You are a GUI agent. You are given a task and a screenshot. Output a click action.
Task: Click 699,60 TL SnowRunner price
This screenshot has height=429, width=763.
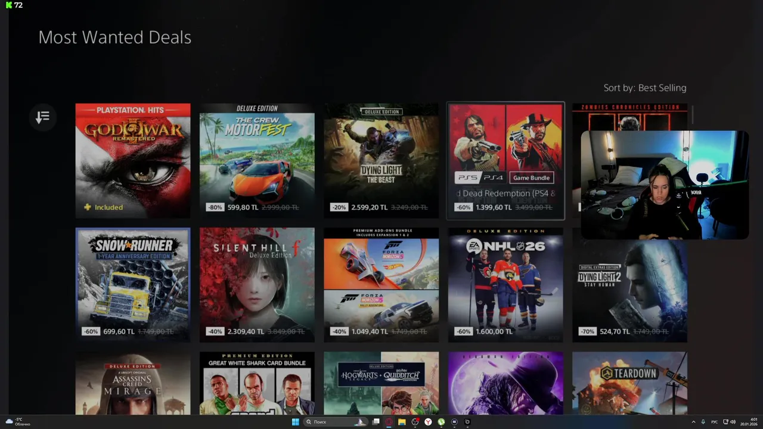pos(119,331)
